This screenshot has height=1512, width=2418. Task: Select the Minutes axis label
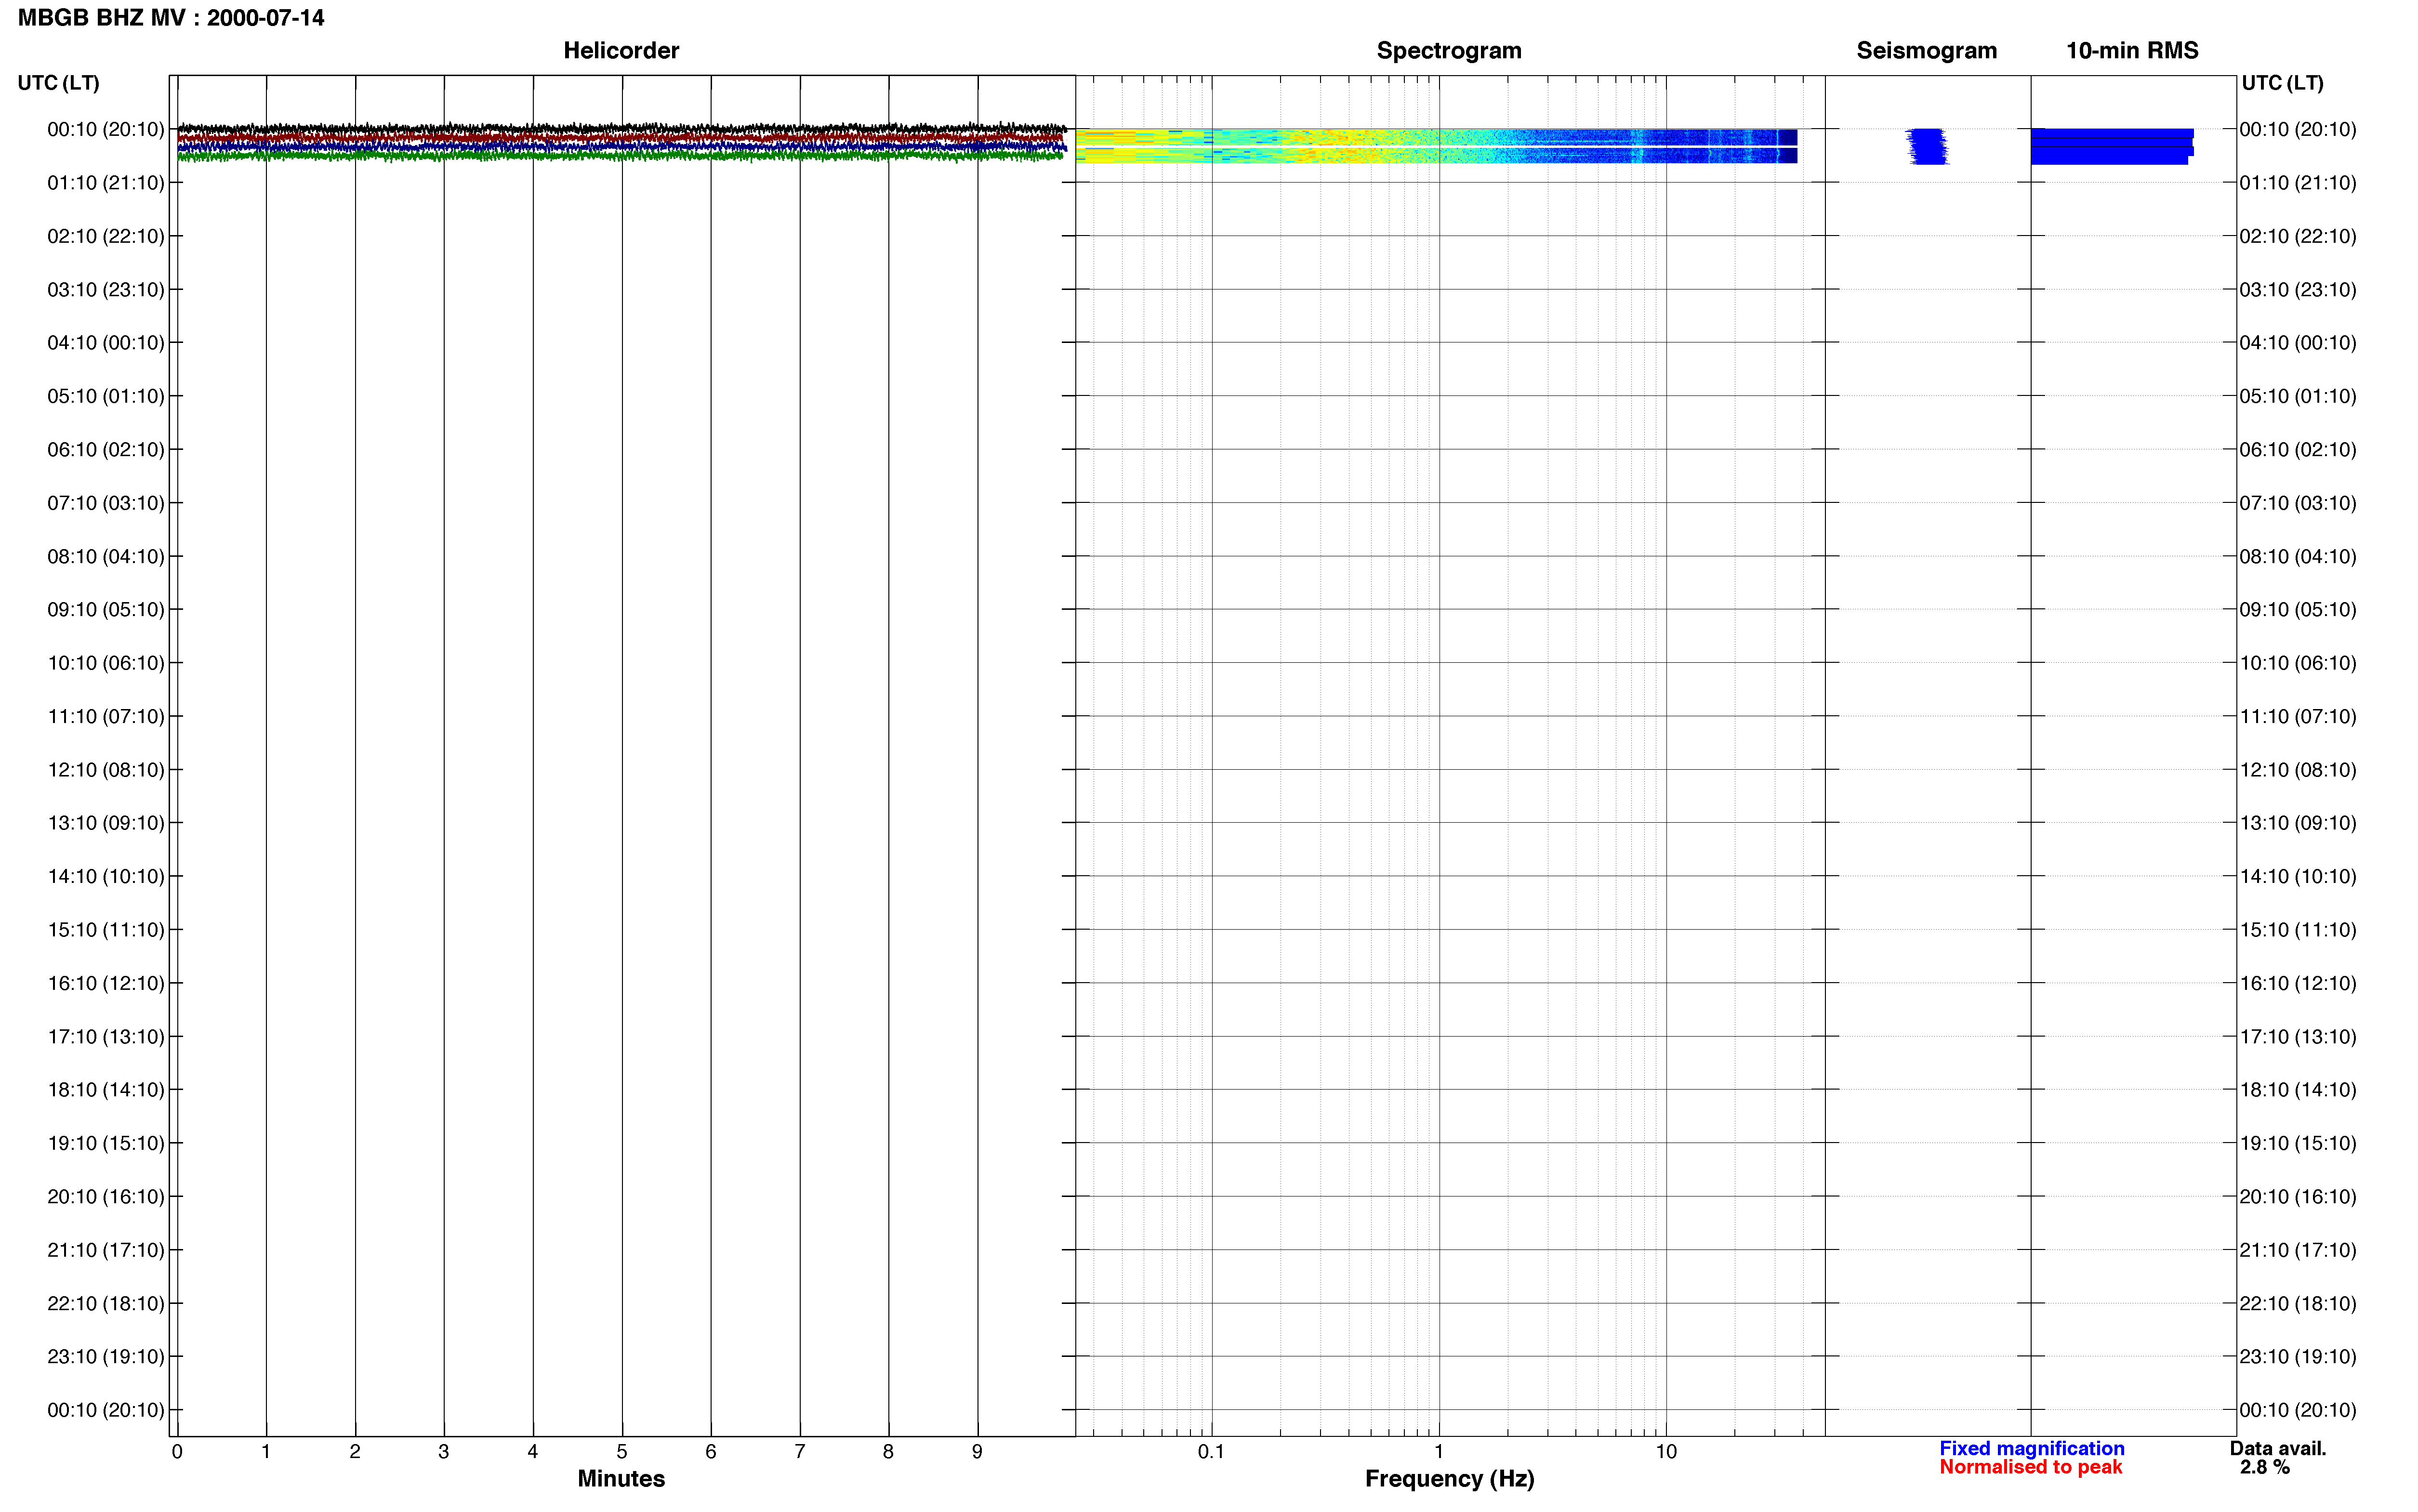click(x=621, y=1478)
